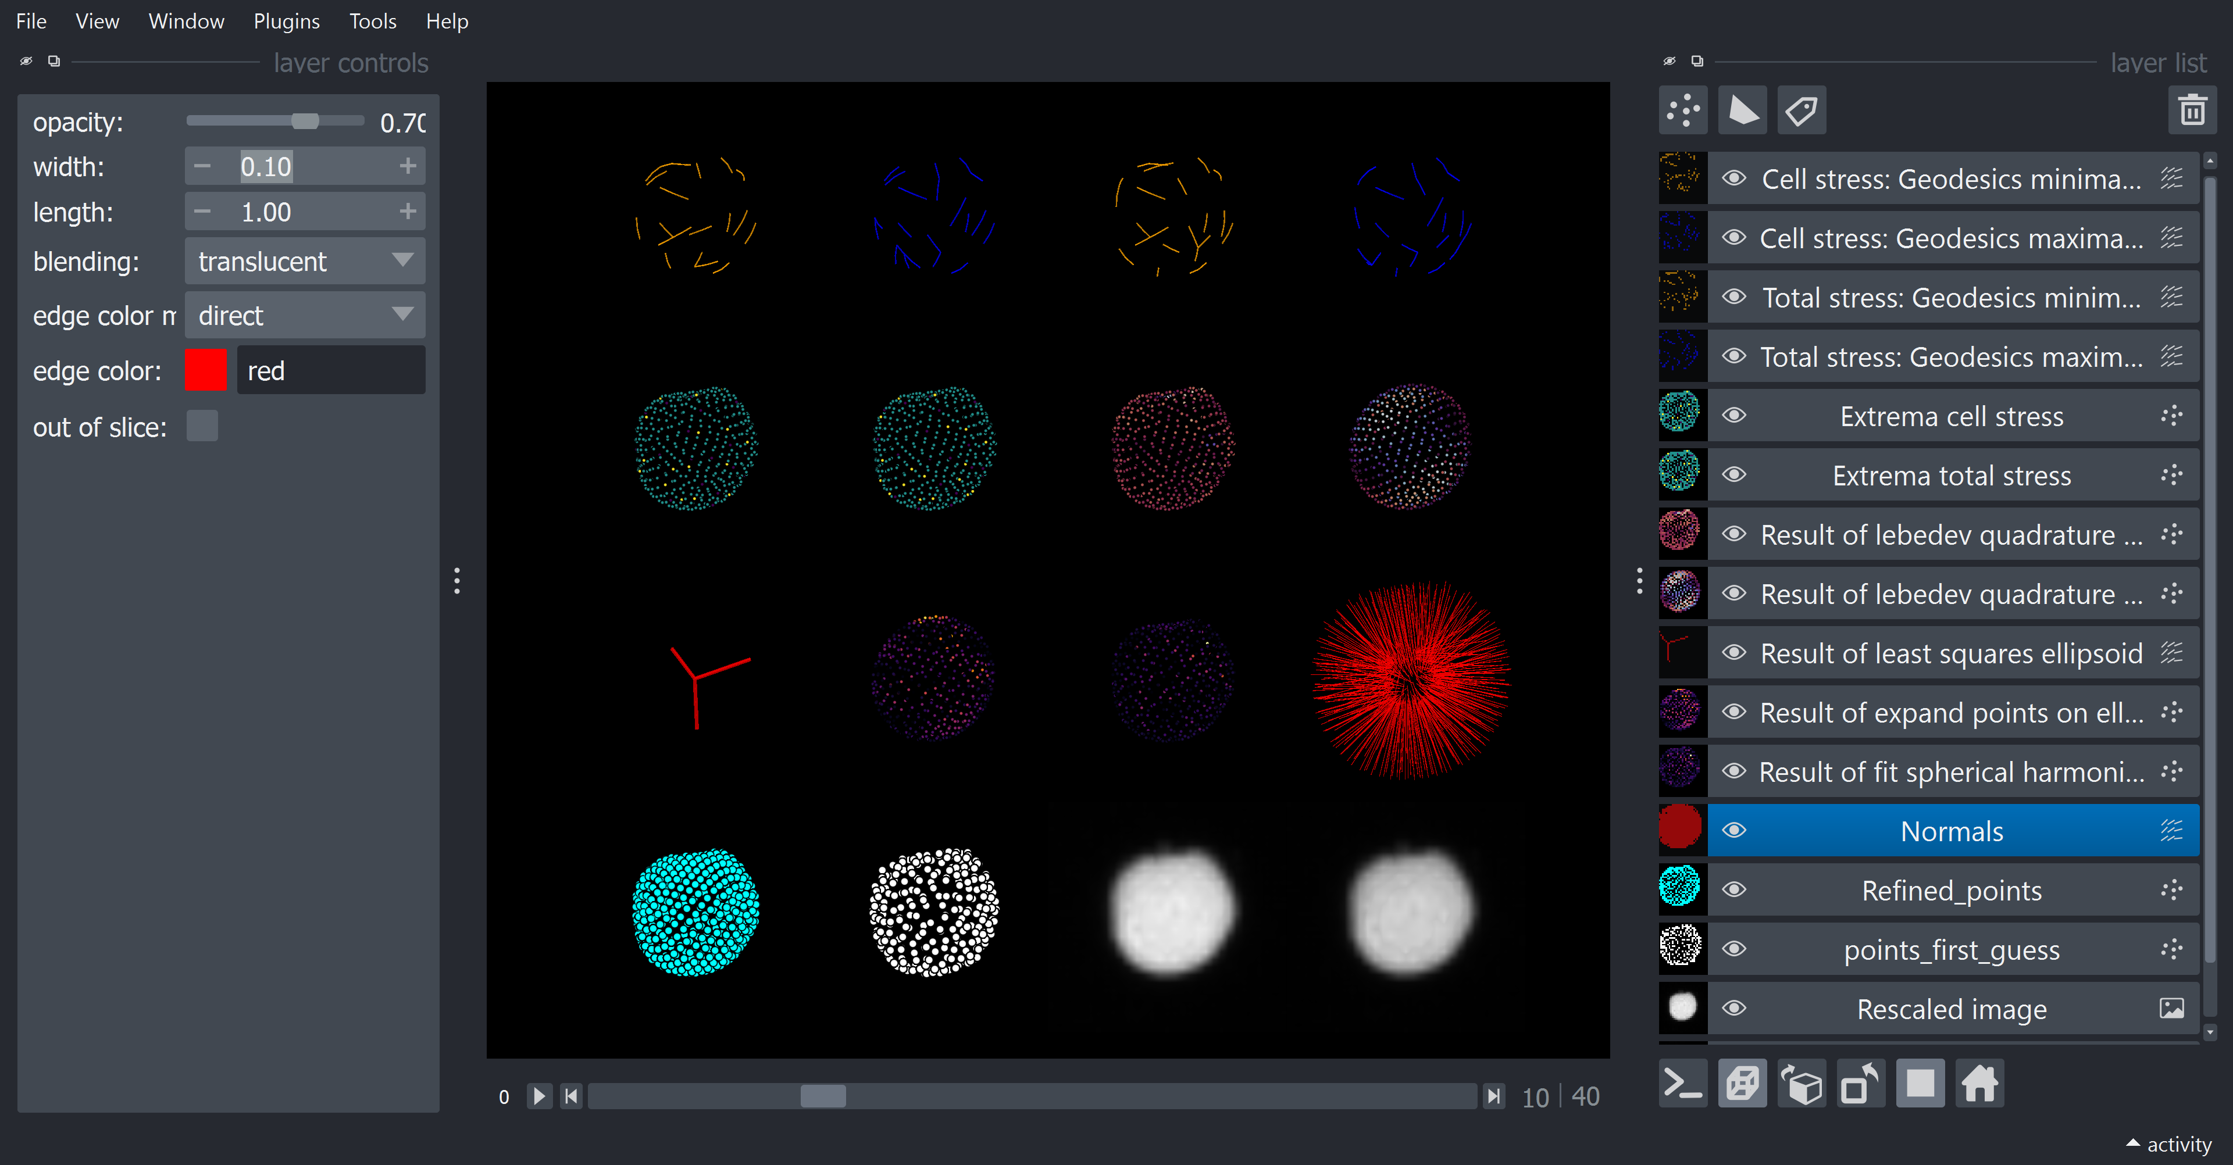
Task: Toggle grid mode button
Action: pyautogui.click(x=1920, y=1084)
